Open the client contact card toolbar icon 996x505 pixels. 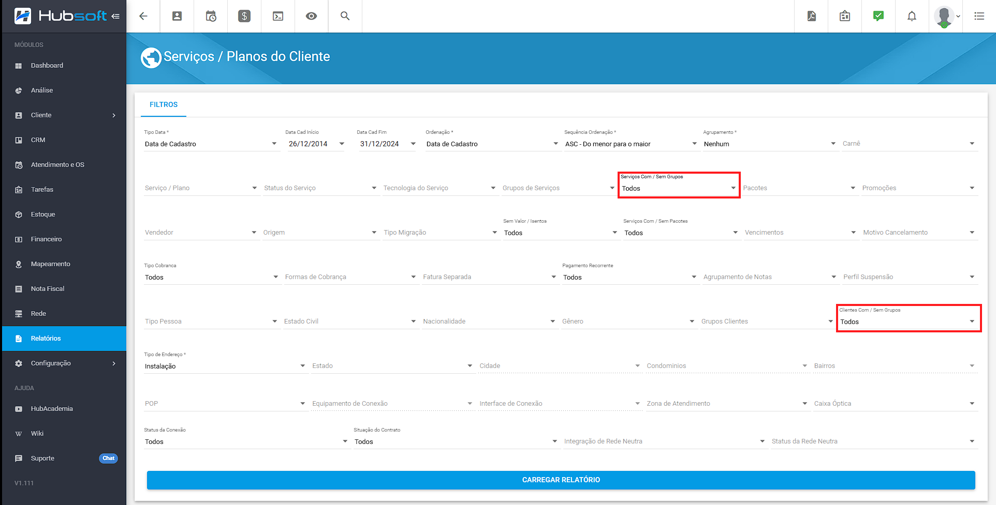(177, 16)
